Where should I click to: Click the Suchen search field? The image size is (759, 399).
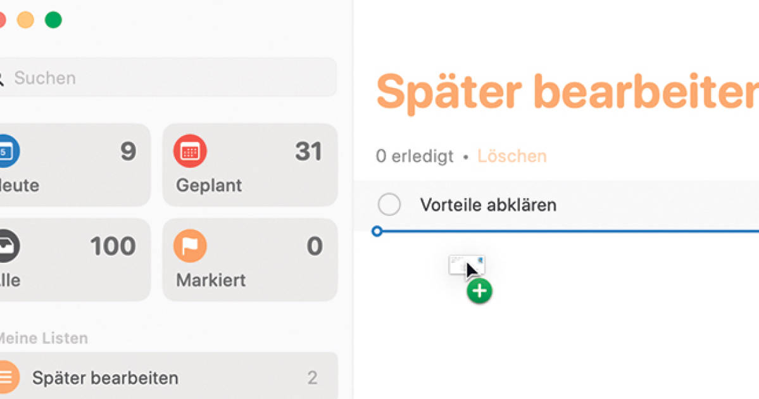[168, 77]
